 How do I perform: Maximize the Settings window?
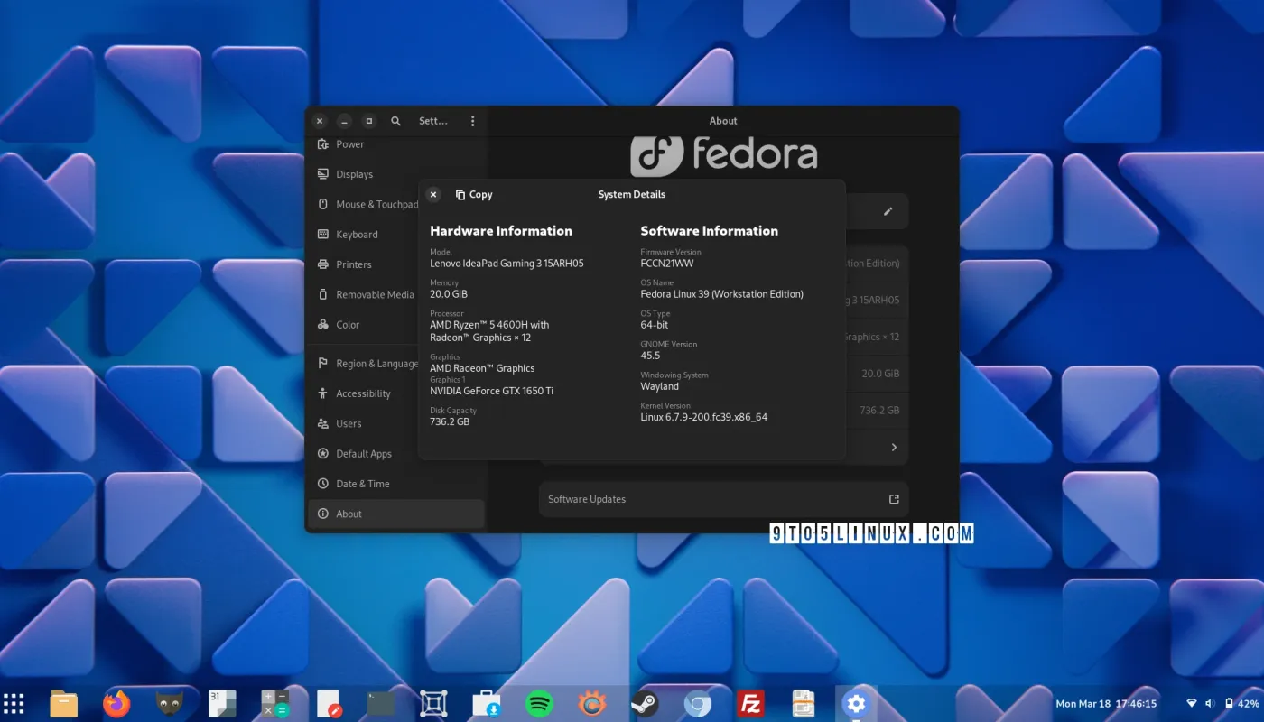pyautogui.click(x=368, y=121)
